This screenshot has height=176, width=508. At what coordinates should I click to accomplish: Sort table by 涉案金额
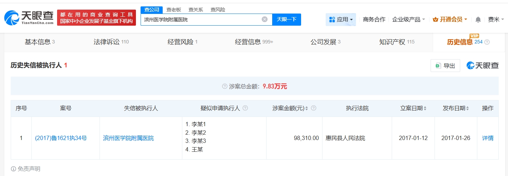(x=307, y=108)
